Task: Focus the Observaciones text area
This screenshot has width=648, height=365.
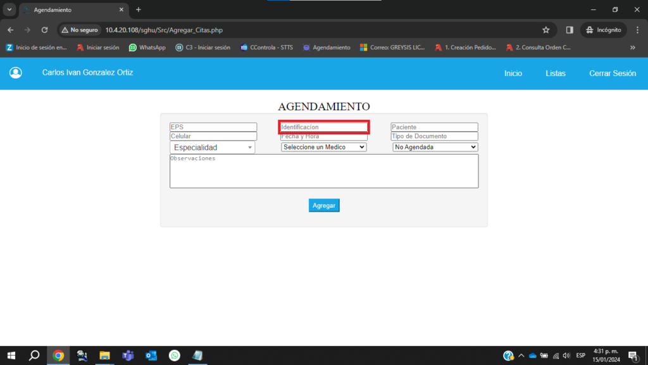Action: pos(323,171)
